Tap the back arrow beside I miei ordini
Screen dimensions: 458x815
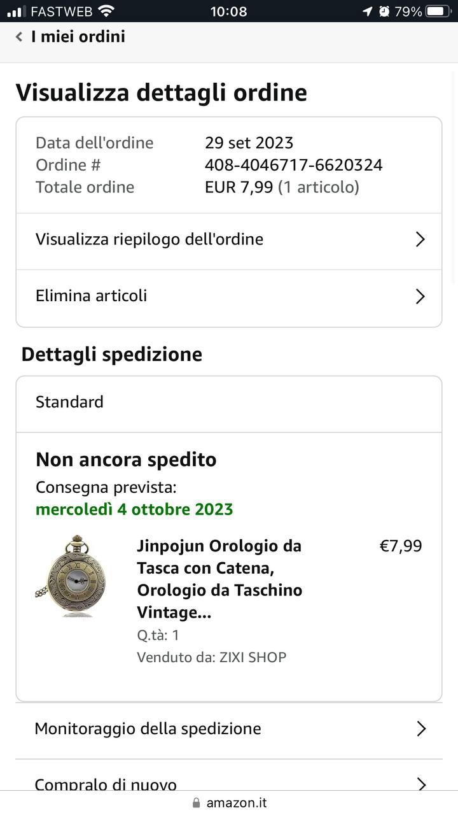[x=19, y=37]
